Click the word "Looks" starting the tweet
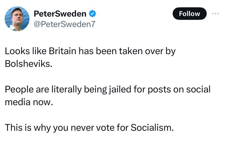Screen dimensions: 225x144 pyautogui.click(x=15, y=52)
